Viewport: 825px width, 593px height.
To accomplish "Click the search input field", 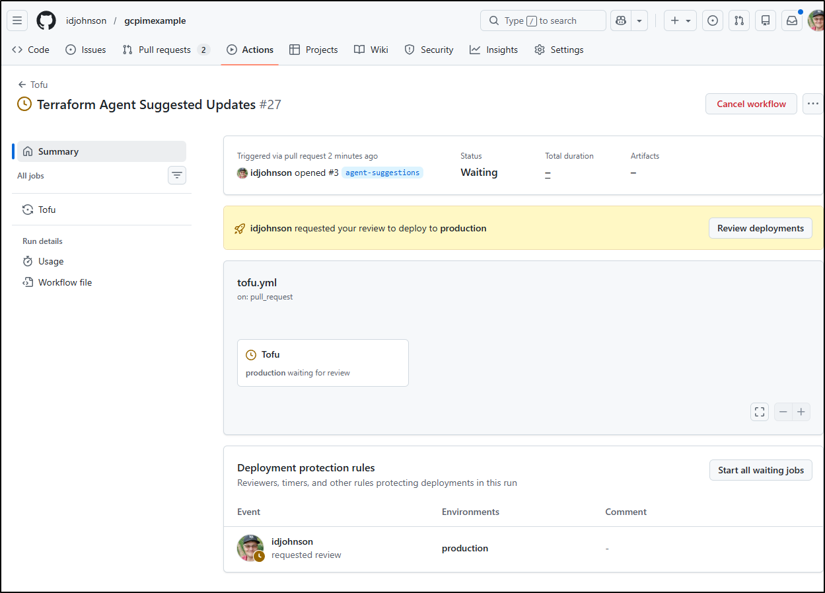I will point(543,20).
